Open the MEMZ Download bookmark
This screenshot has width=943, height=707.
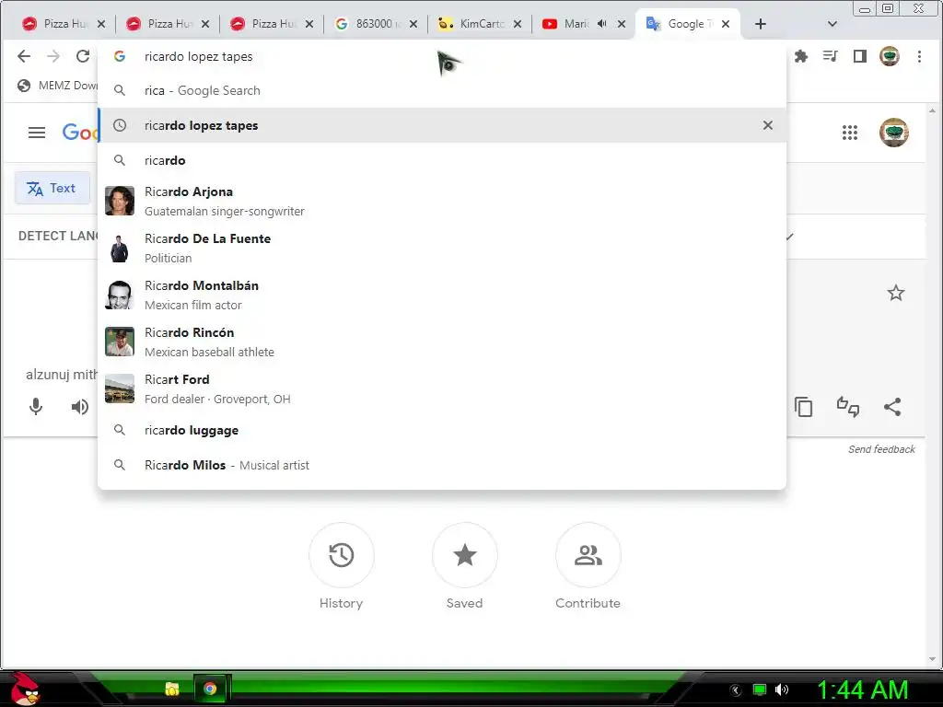coord(58,86)
